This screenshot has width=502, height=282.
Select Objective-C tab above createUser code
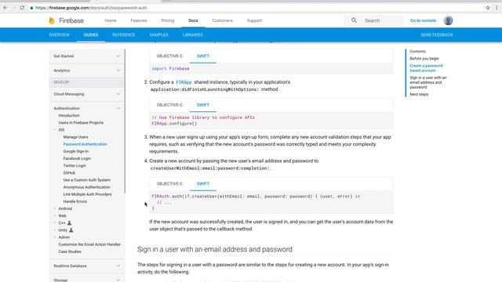(x=169, y=184)
